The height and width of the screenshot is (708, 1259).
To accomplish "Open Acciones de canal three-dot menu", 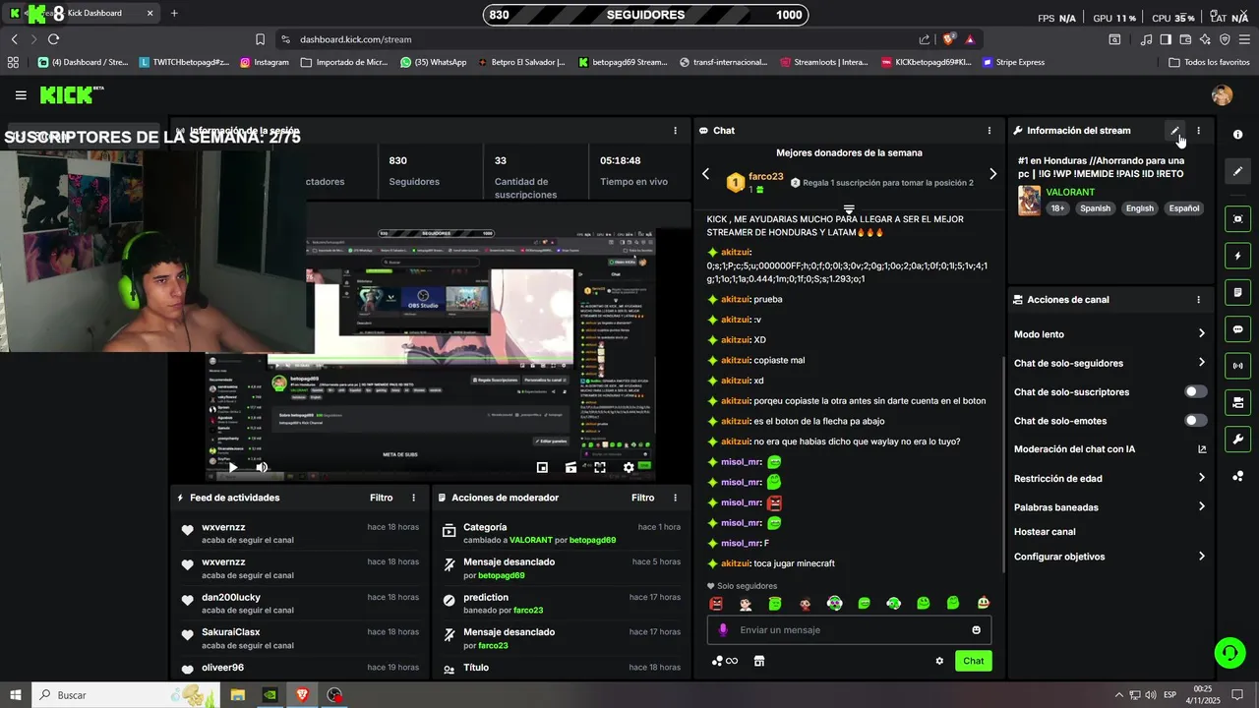I will 1198,300.
